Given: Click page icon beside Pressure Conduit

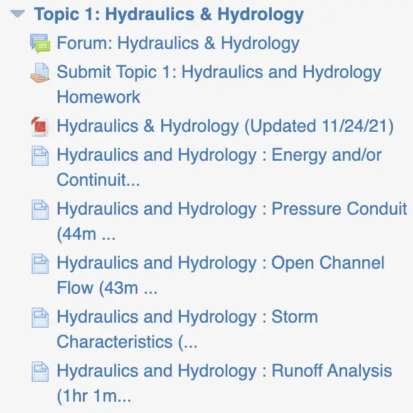Looking at the screenshot, I should (x=40, y=210).
